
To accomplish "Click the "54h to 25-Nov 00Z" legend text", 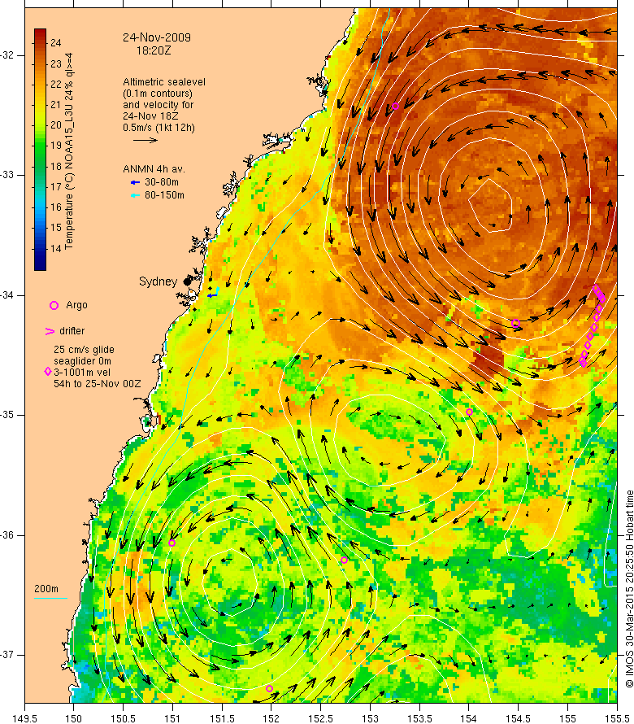I will click(x=98, y=384).
